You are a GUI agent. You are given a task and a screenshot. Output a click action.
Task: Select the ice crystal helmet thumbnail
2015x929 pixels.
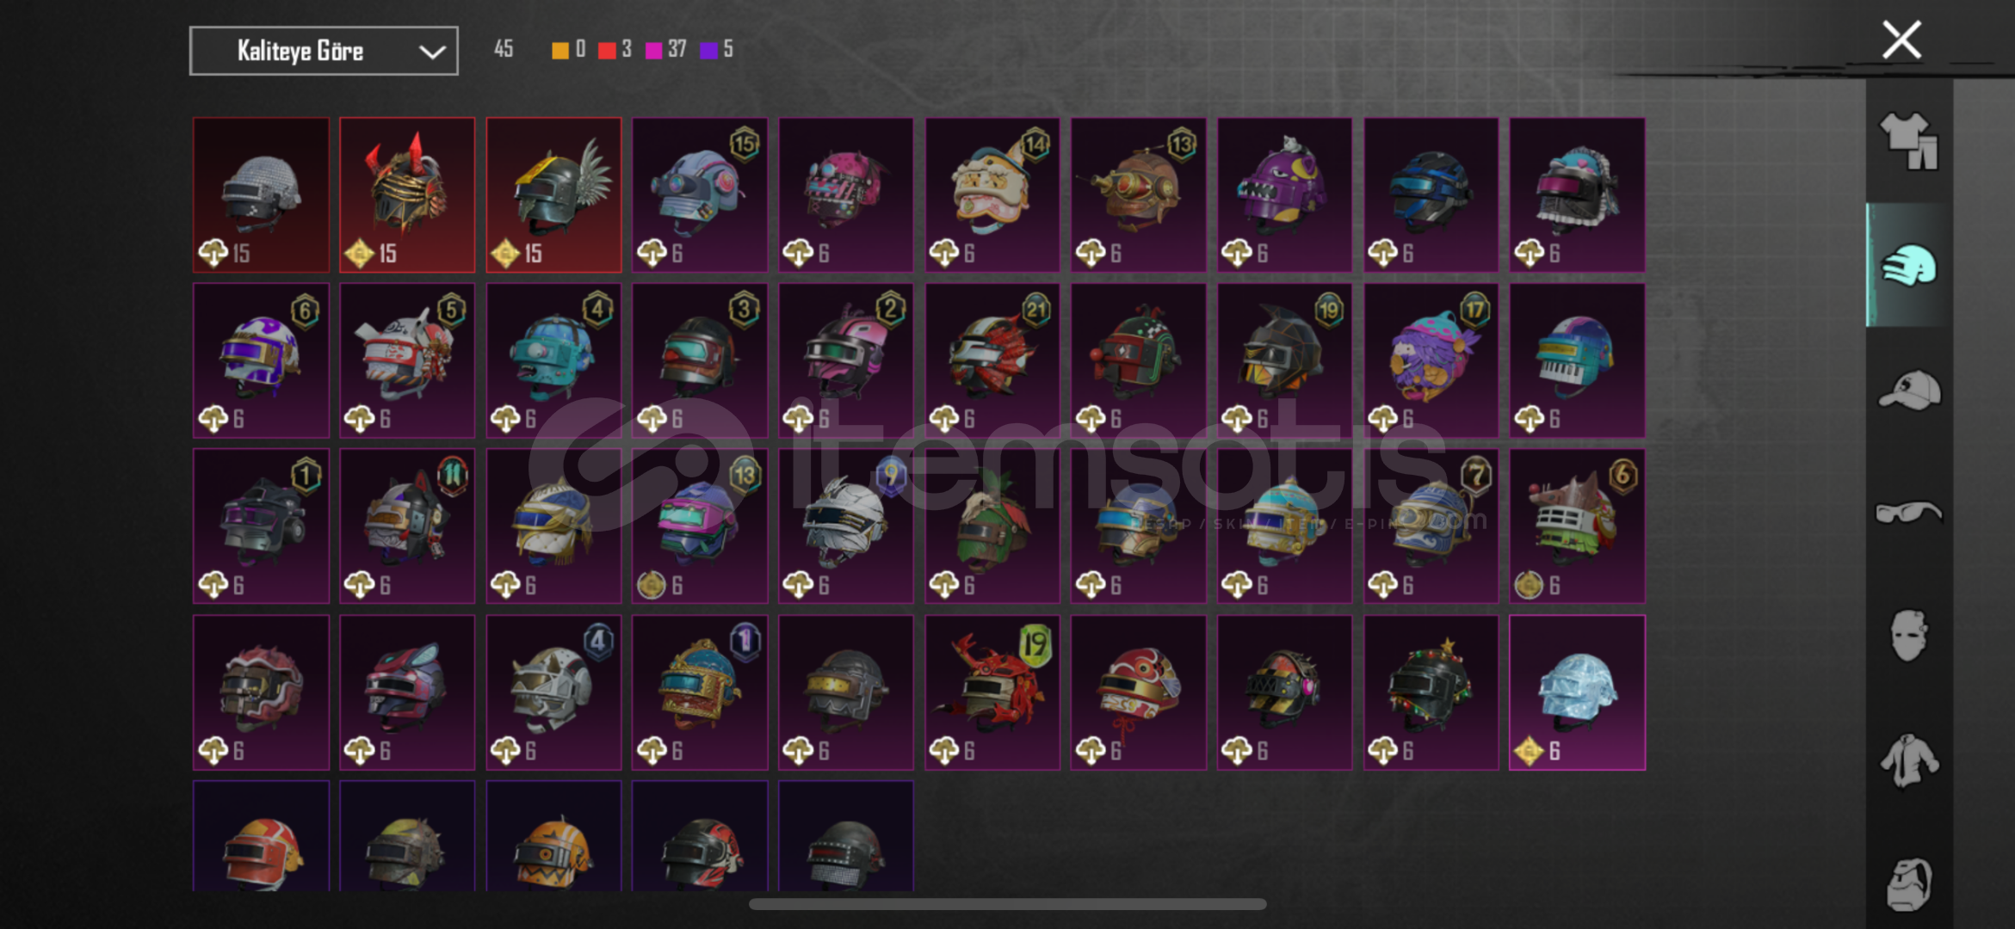[1577, 692]
